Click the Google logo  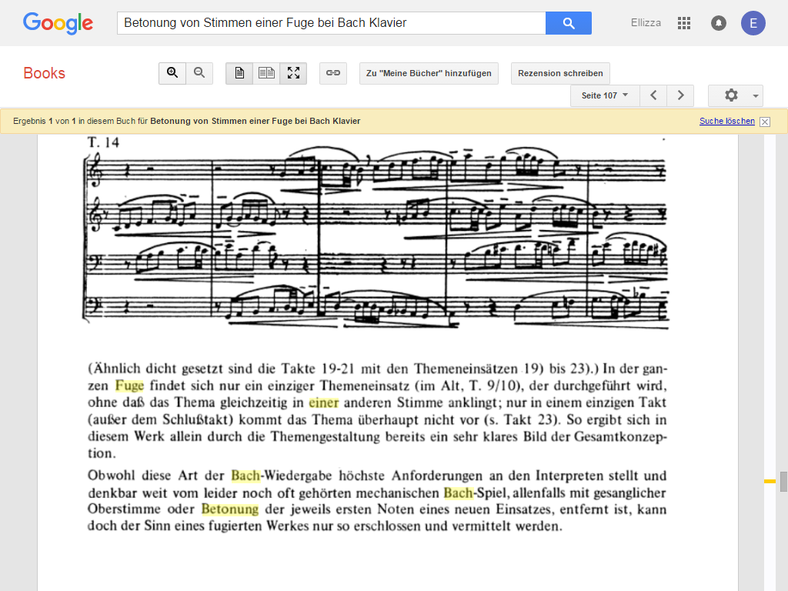pyautogui.click(x=58, y=23)
